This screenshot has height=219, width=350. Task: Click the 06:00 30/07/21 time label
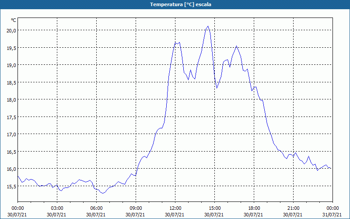(x=96, y=212)
